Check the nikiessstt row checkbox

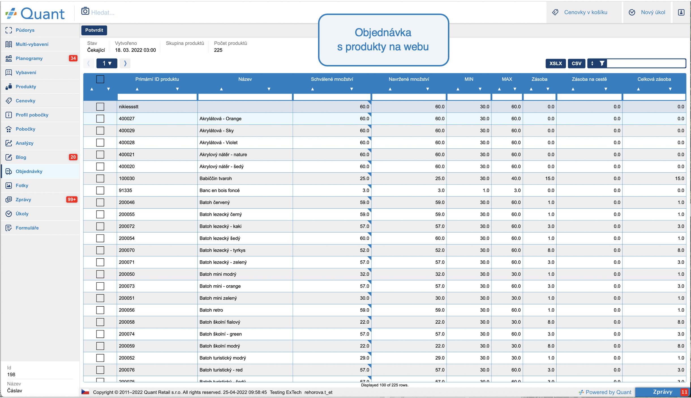[x=100, y=107]
